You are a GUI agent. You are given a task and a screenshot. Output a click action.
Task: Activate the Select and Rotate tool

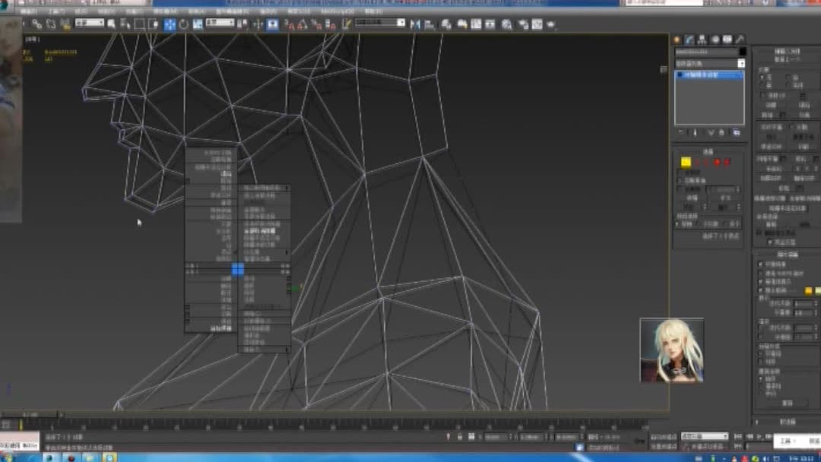tap(184, 24)
